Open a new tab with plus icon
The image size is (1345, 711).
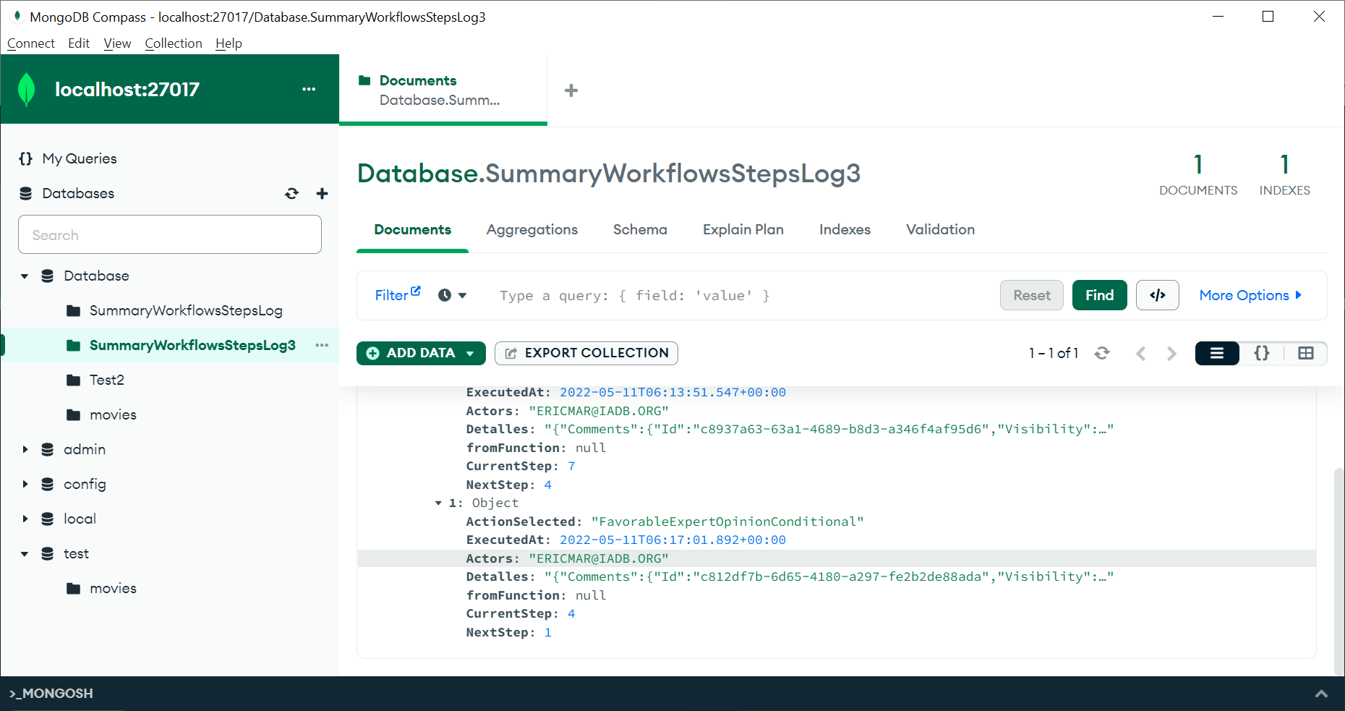(571, 90)
